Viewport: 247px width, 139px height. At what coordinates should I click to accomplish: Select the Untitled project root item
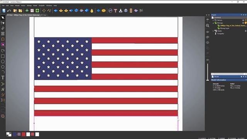pyautogui.click(x=217, y=18)
